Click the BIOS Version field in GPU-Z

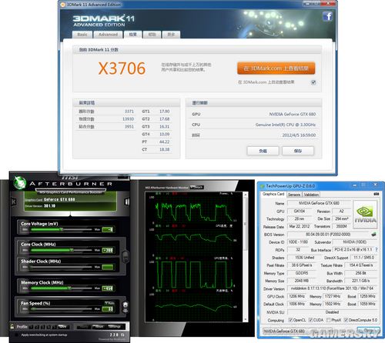tap(328, 235)
